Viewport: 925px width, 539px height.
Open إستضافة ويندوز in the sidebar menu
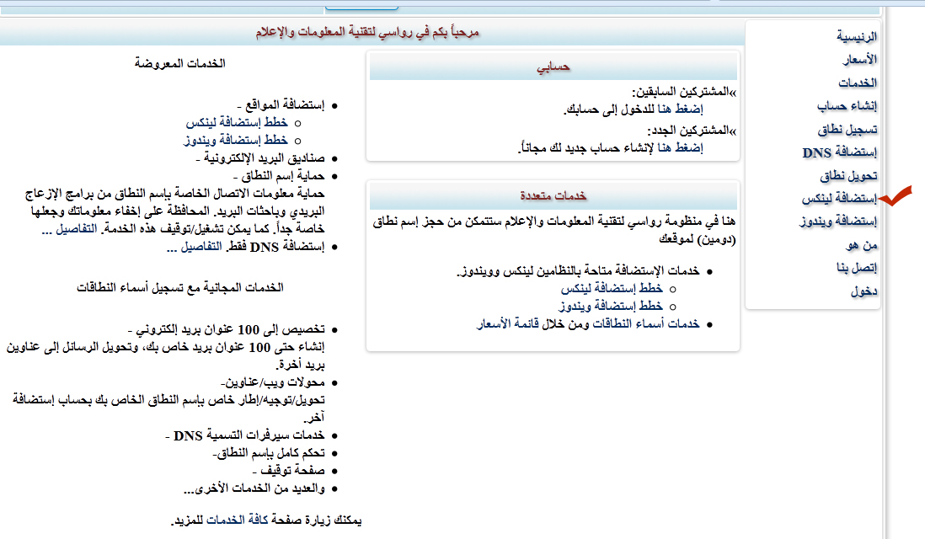[x=838, y=221]
